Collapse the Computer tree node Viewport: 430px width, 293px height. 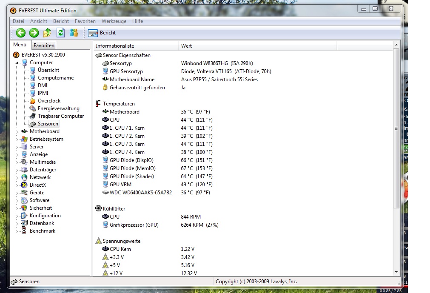[x=17, y=63]
